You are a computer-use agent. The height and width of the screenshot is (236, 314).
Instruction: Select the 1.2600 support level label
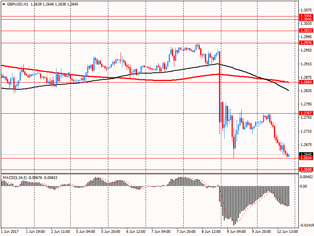click(306, 170)
